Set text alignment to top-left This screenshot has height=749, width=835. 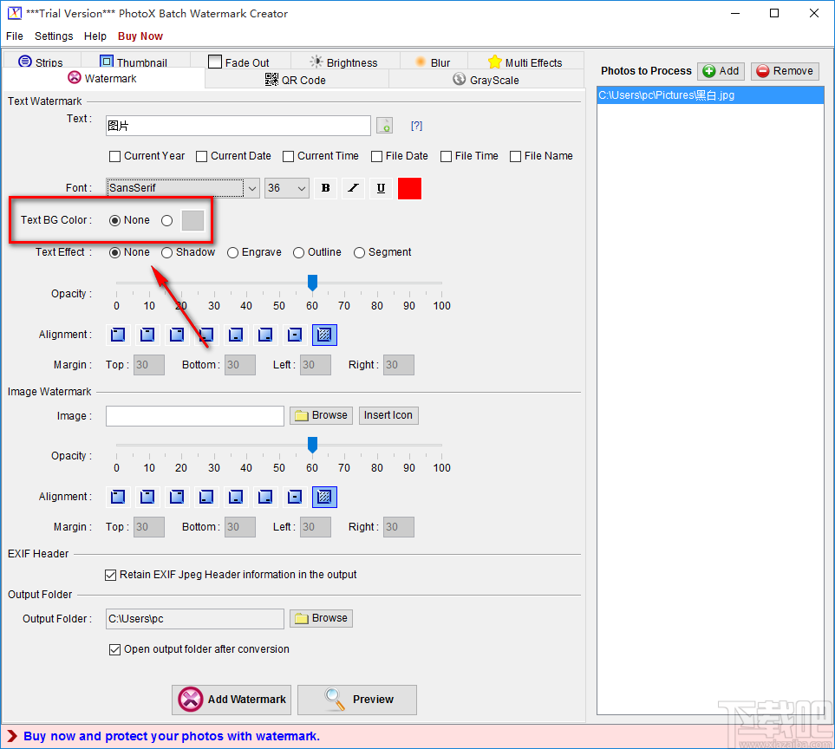(x=118, y=335)
